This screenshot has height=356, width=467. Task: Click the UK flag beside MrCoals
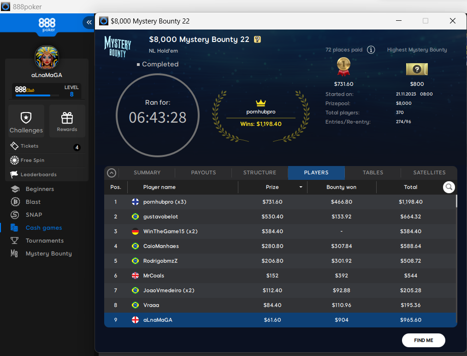(x=135, y=276)
